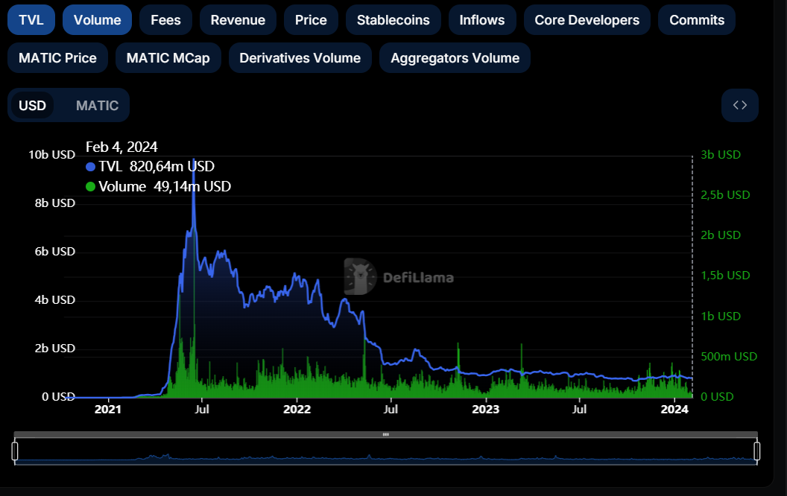Image resolution: width=787 pixels, height=496 pixels.
Task: Click the TVL legend dot in tooltip
Action: click(x=90, y=167)
